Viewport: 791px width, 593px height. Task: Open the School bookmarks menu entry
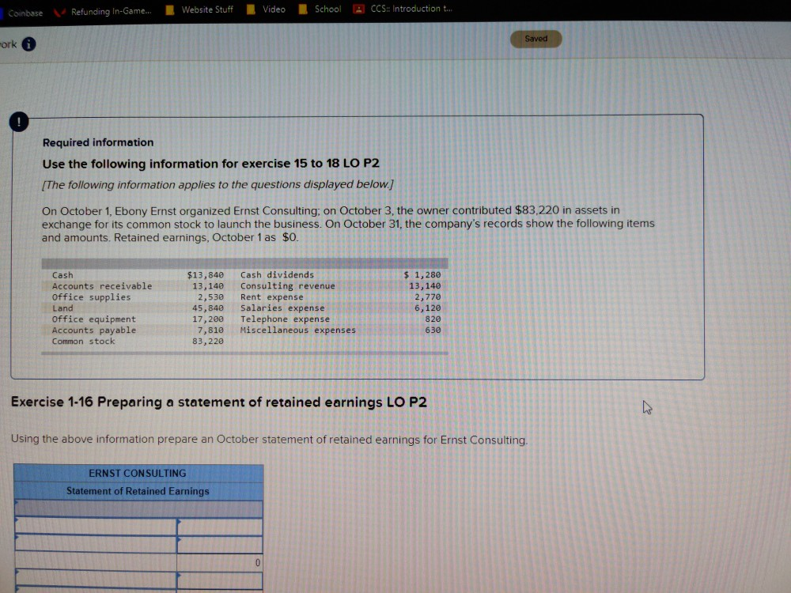pyautogui.click(x=322, y=9)
